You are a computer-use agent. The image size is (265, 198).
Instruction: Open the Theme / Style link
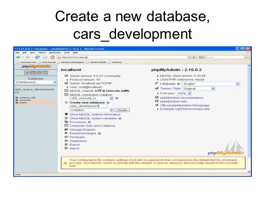(171, 89)
